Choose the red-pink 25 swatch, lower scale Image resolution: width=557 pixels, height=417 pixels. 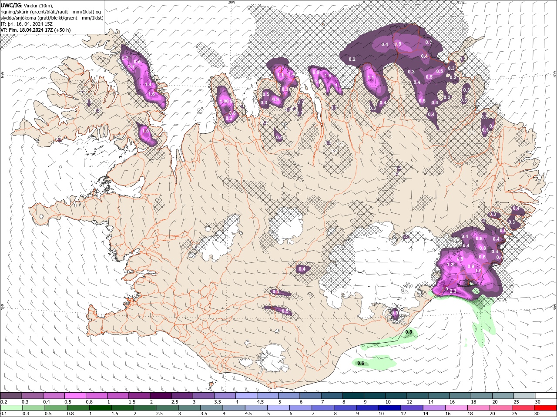coord(523,408)
